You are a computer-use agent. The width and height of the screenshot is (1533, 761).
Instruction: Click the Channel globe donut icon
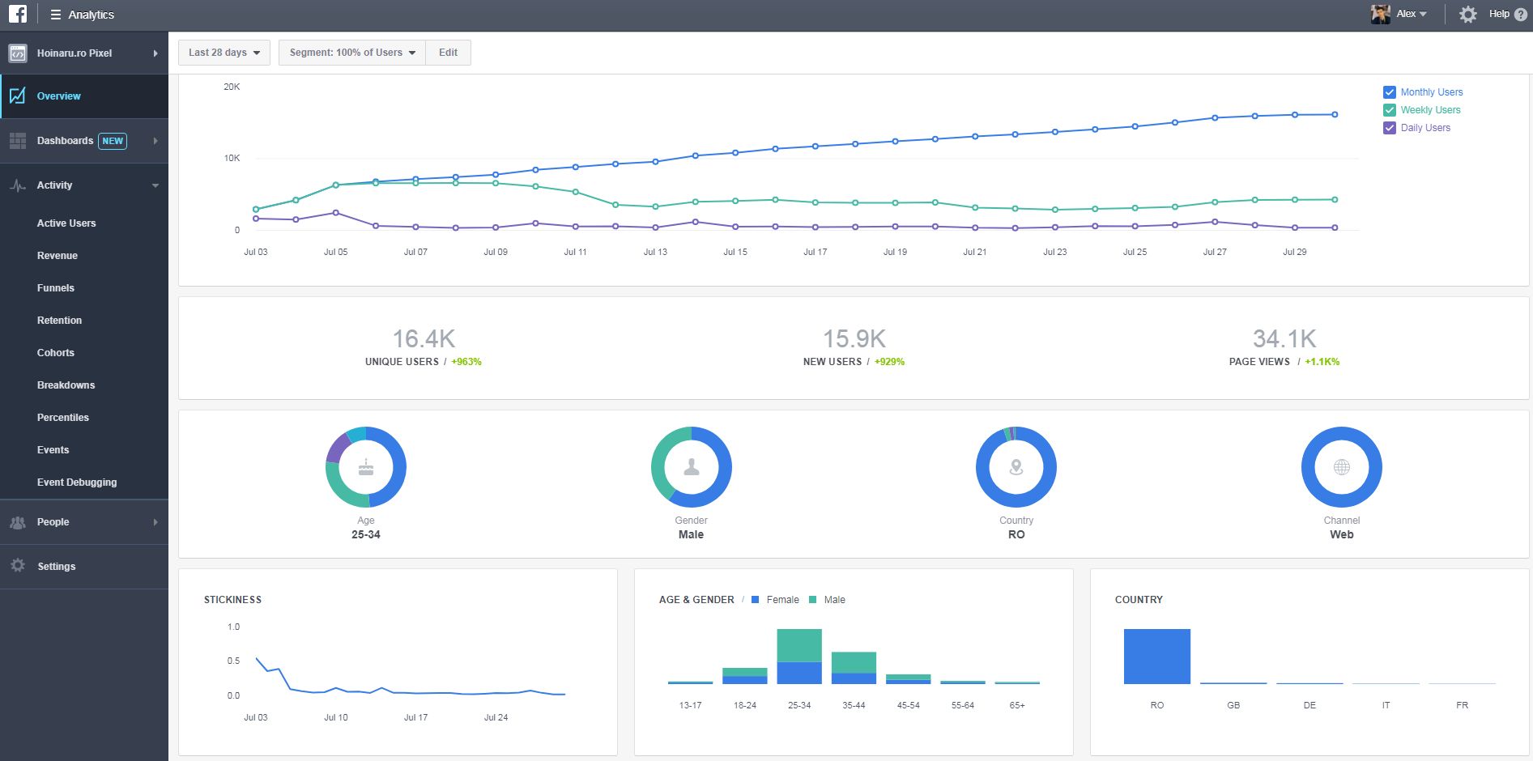(1341, 467)
